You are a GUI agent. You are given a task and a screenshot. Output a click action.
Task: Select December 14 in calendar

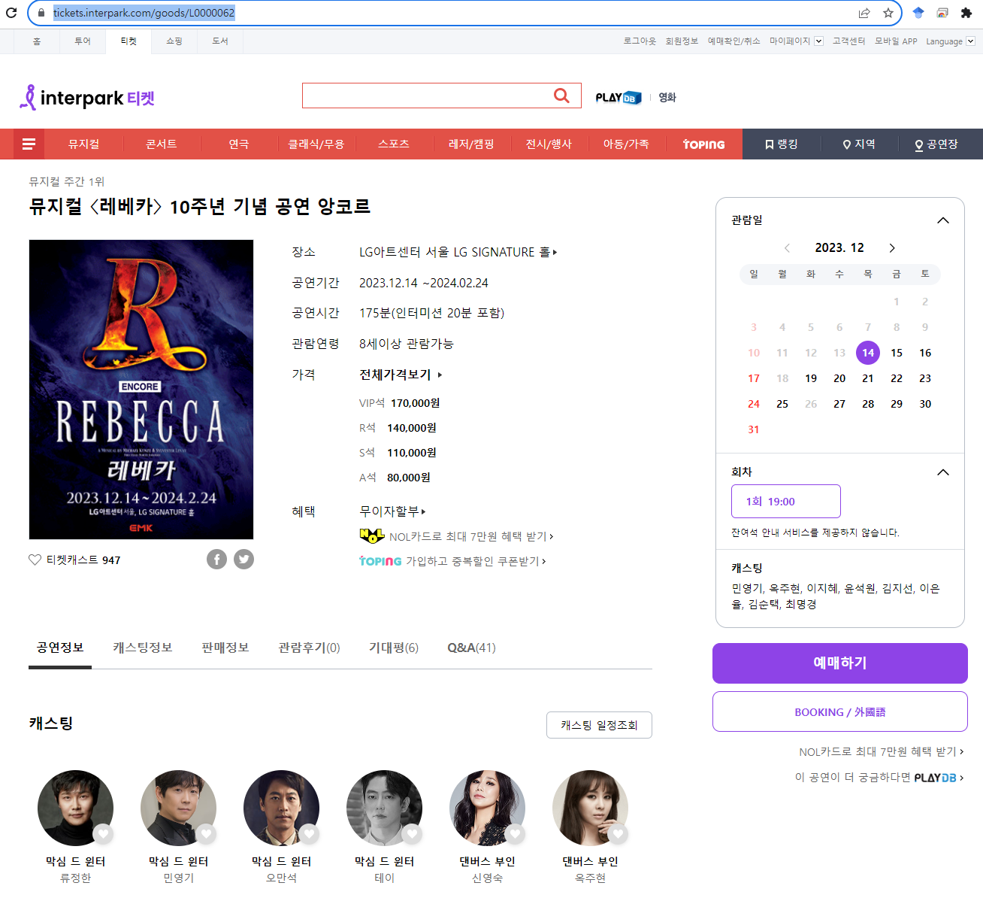point(868,353)
